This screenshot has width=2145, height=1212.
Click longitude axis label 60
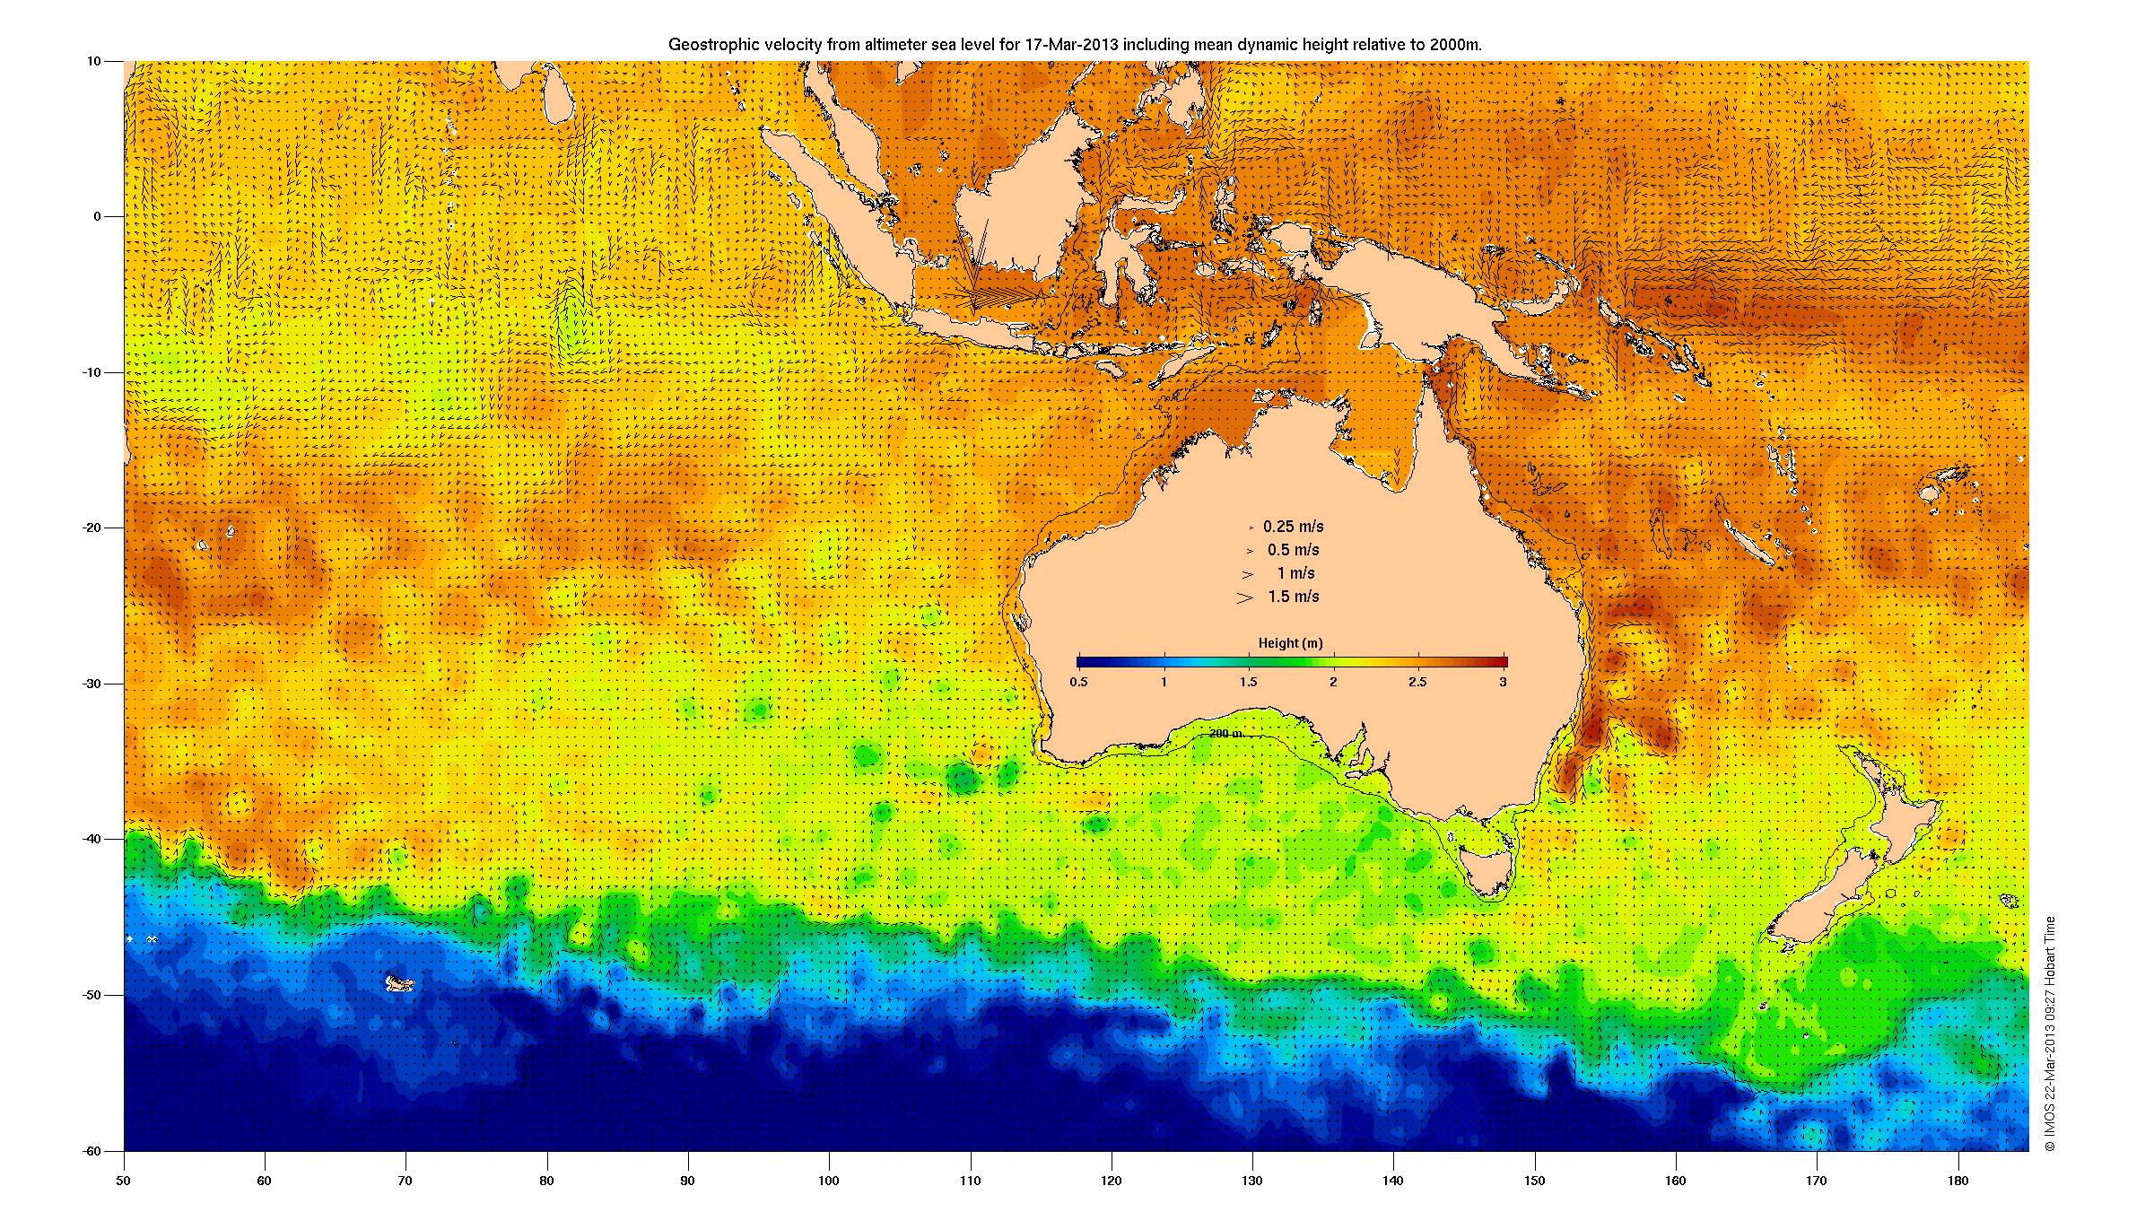(264, 1181)
